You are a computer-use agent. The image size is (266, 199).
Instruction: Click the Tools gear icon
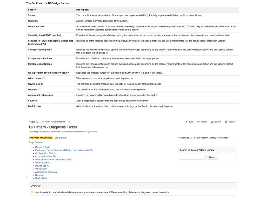(x=226, y=122)
